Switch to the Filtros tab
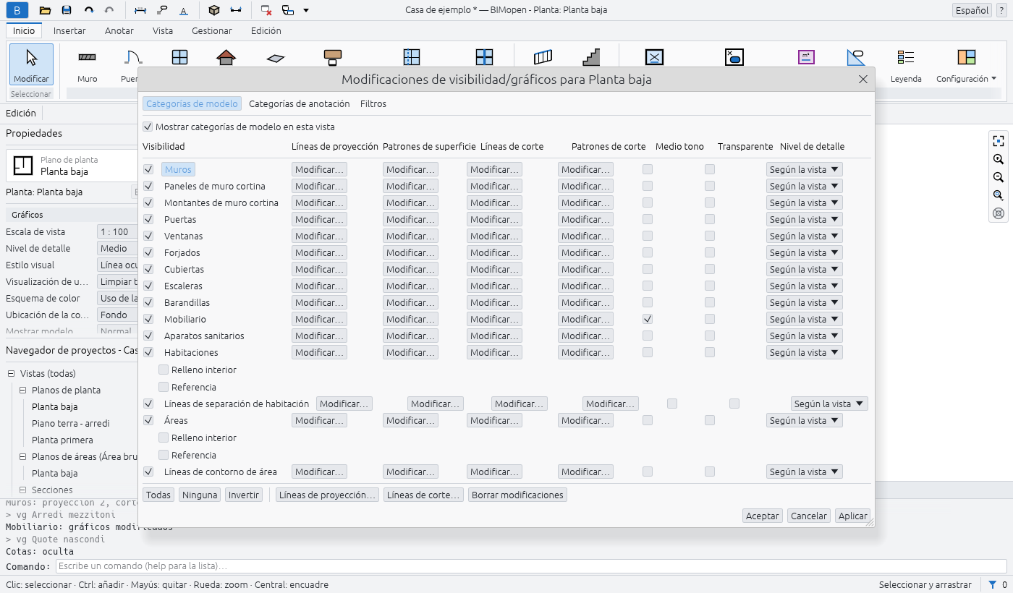The height and width of the screenshot is (593, 1013). click(x=373, y=103)
